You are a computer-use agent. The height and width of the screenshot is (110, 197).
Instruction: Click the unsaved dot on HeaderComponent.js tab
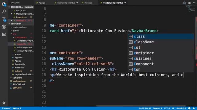click(x=125, y=3)
